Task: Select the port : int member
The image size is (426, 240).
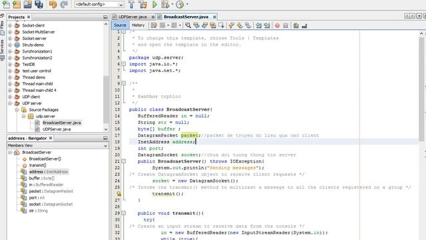Action: click(x=37, y=197)
